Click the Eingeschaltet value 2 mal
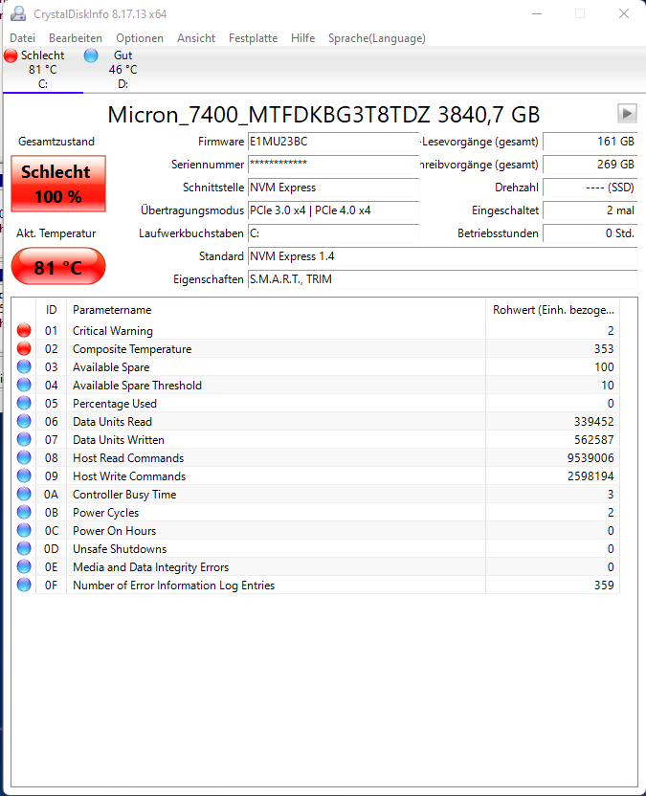The width and height of the screenshot is (646, 796). click(x=590, y=210)
